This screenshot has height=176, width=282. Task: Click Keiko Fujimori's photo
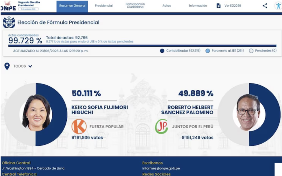[37, 113]
